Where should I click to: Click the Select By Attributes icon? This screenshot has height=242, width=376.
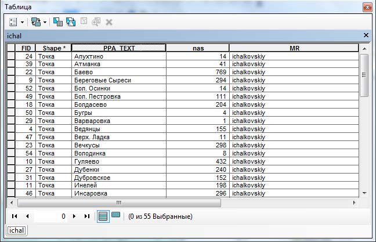[x=58, y=21]
